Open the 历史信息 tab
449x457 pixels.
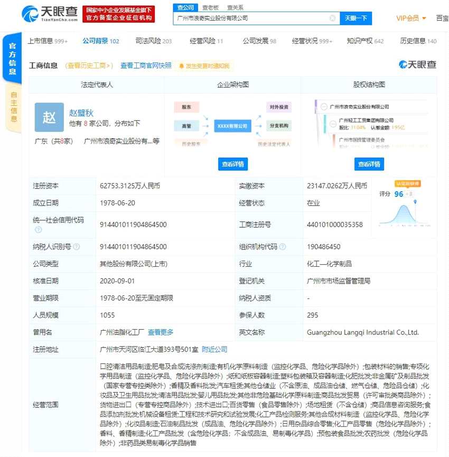(418, 41)
